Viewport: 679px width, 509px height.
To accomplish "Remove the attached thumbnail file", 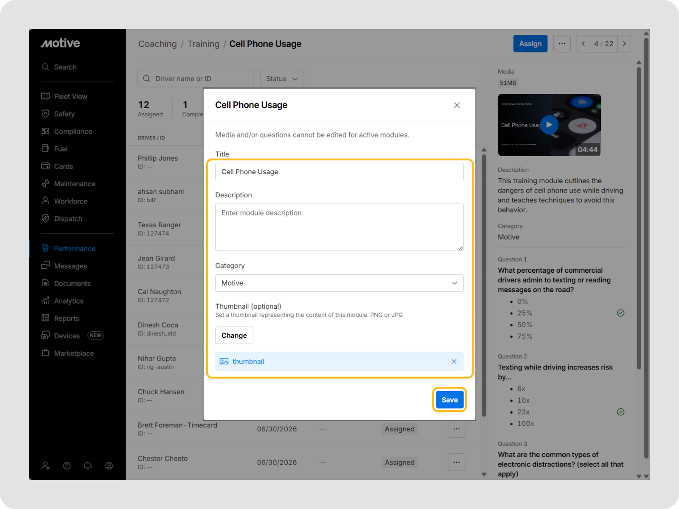I will point(454,361).
